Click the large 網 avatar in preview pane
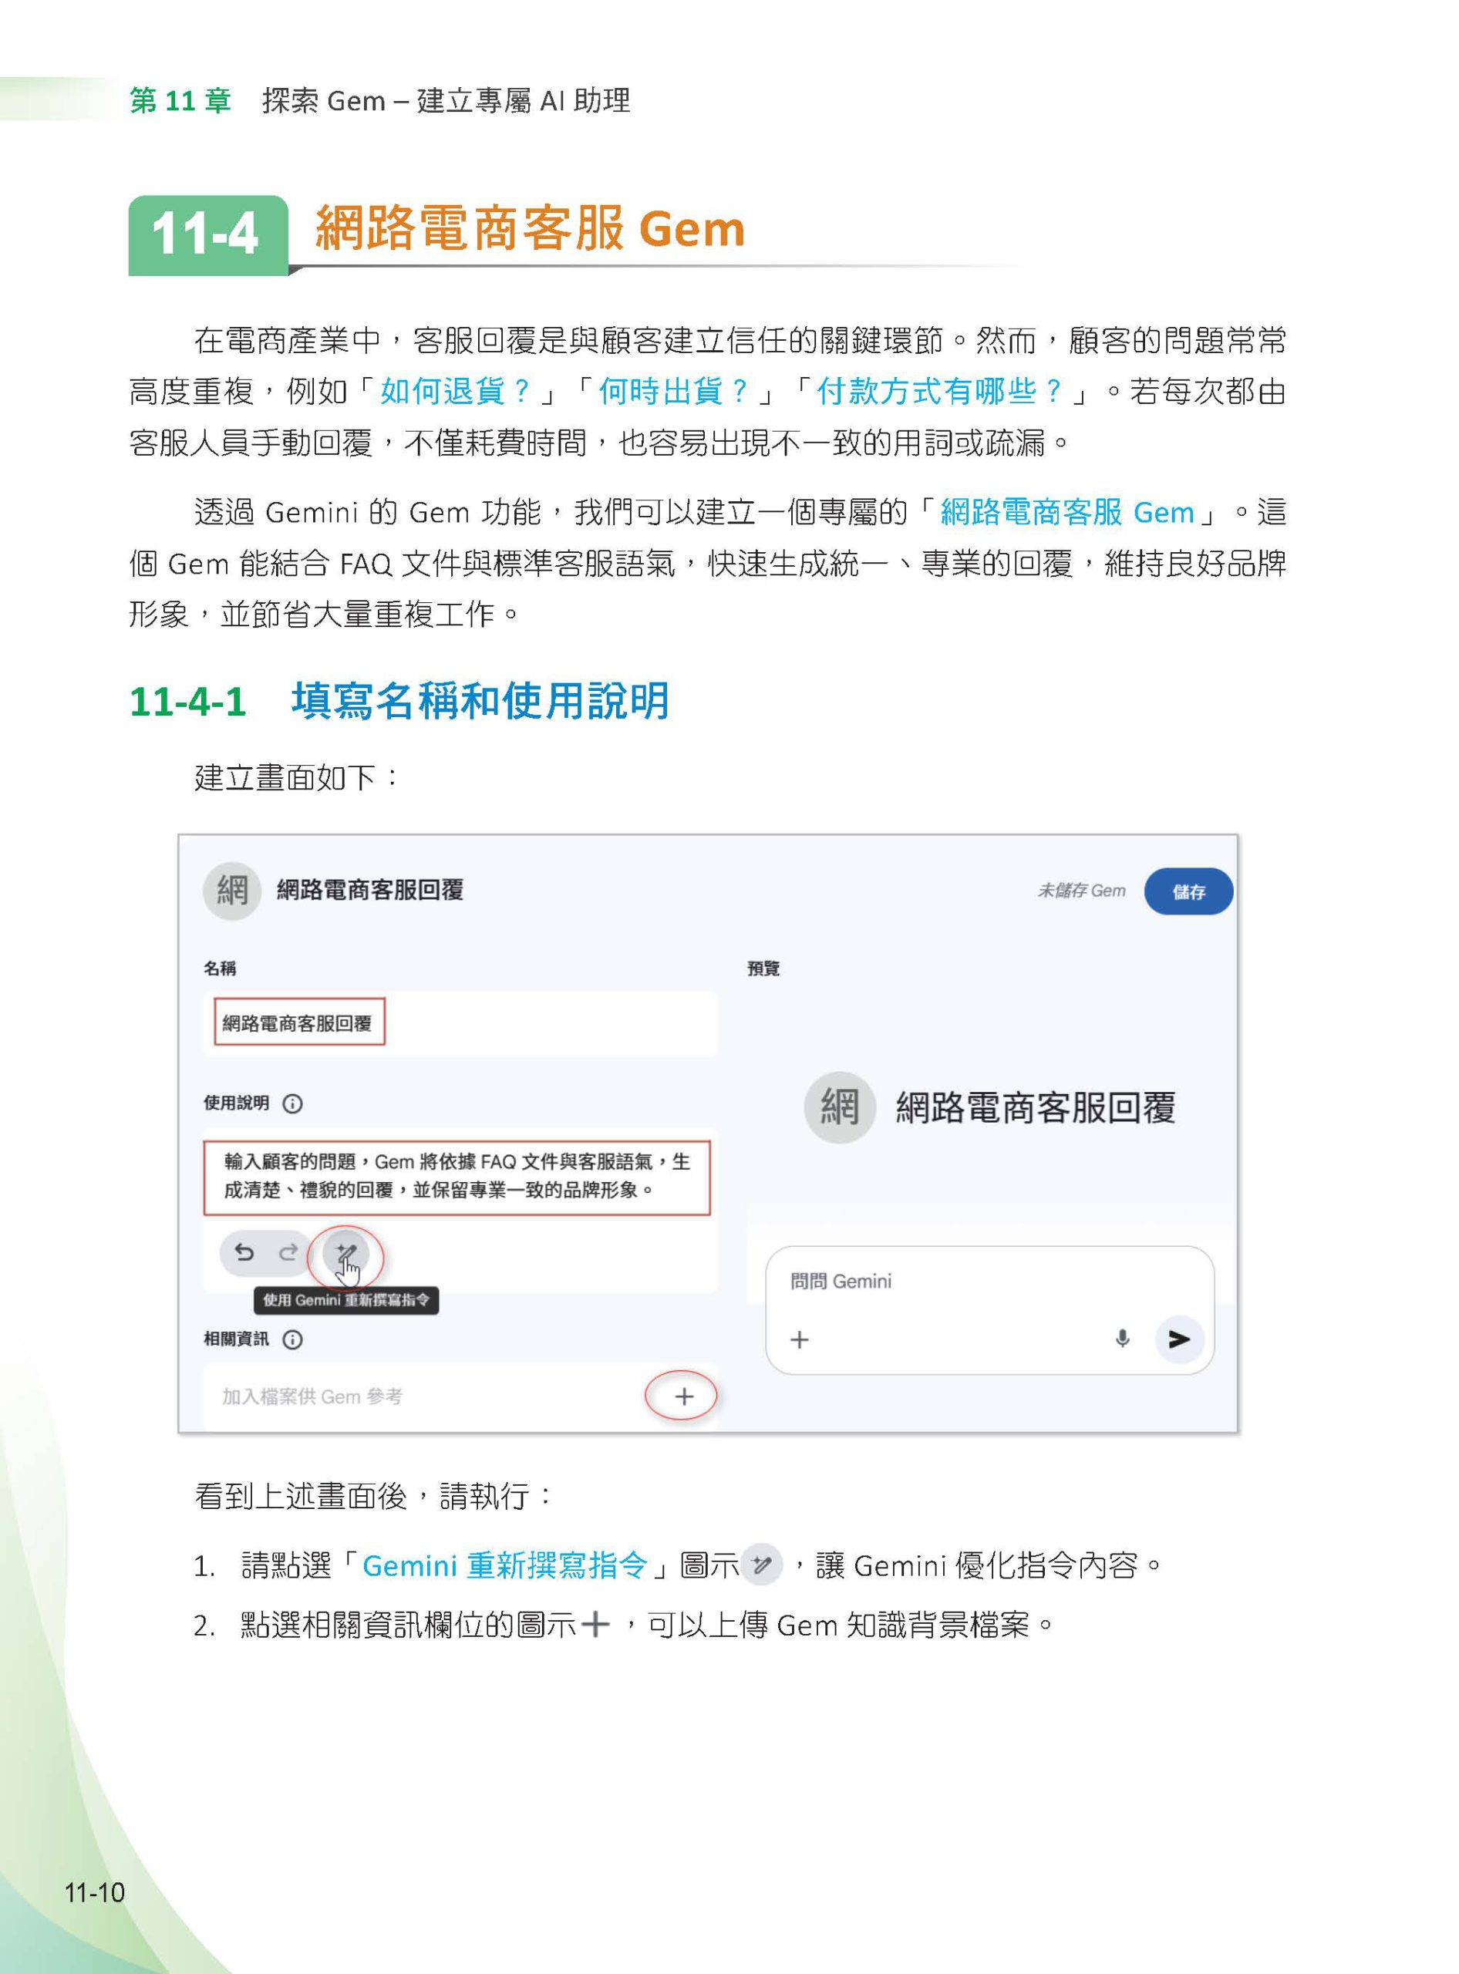Screen dimensions: 1459x1974 (839, 1107)
